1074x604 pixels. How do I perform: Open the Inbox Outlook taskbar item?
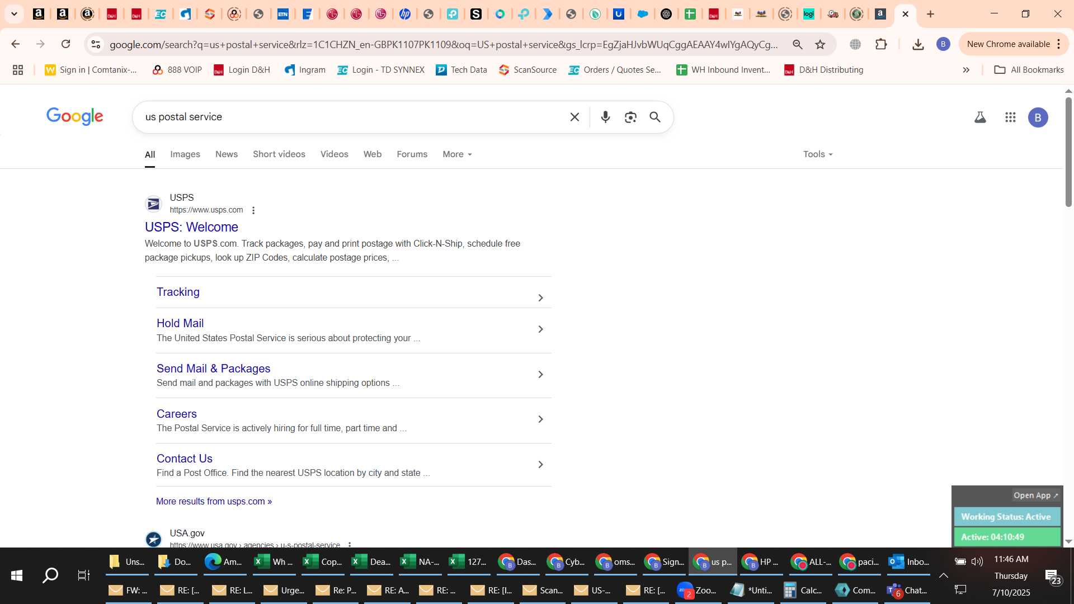908,562
